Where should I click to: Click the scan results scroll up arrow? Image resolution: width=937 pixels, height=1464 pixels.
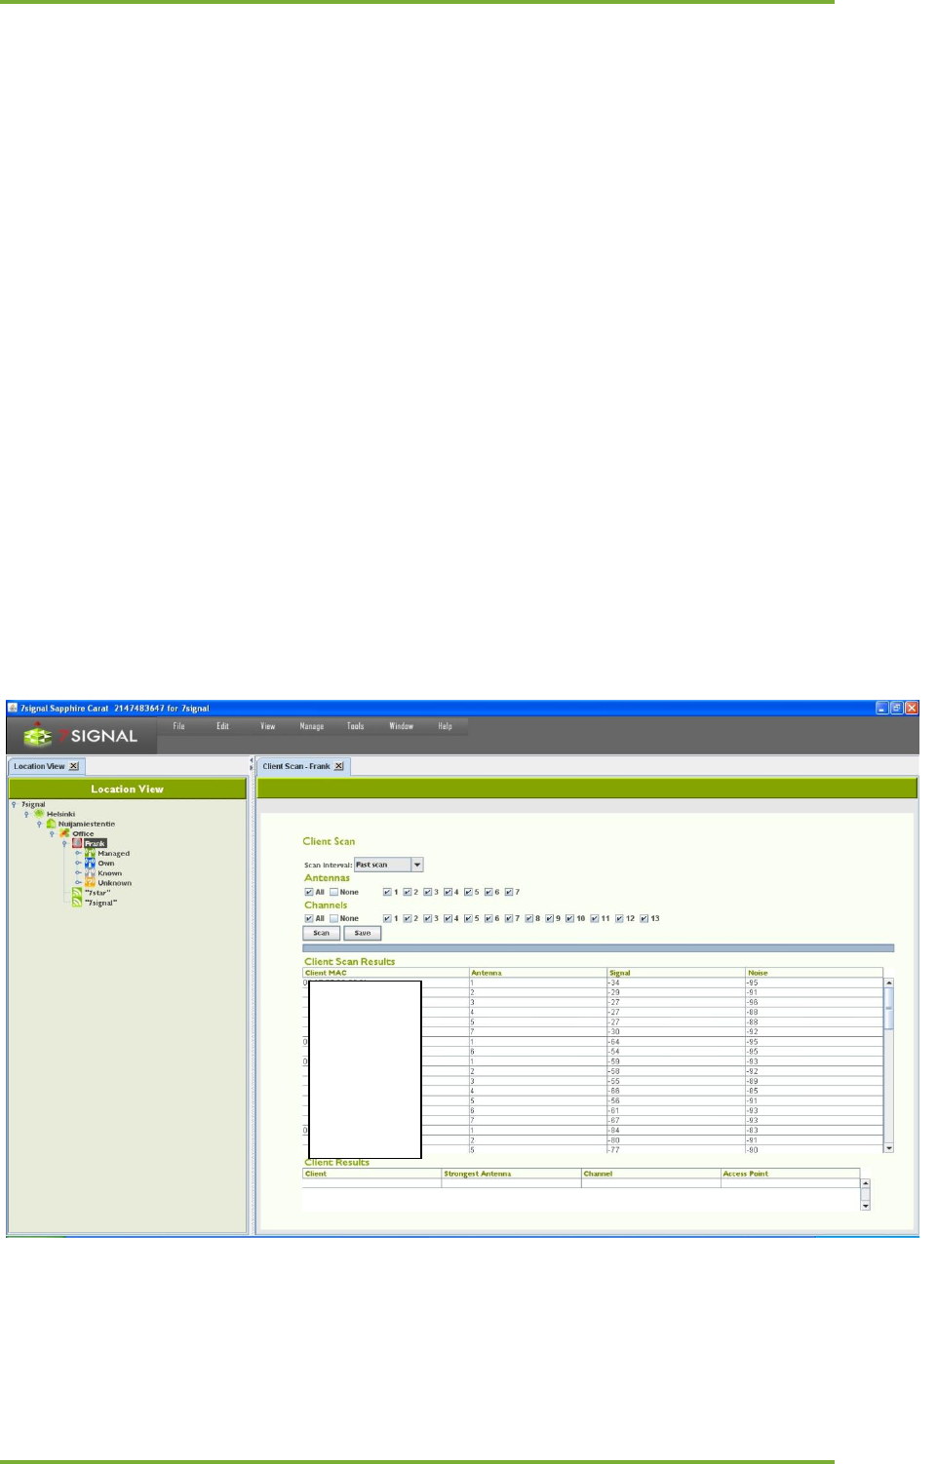point(889,982)
